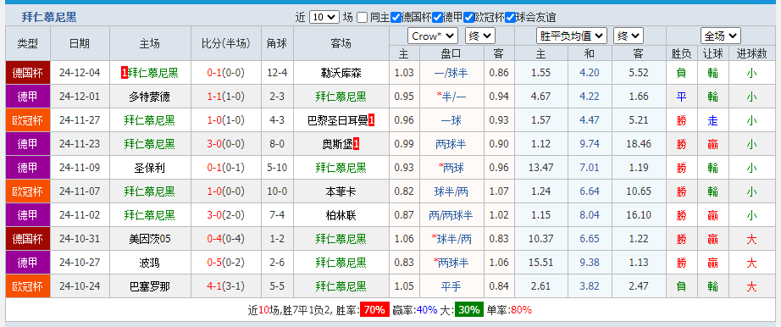Click the away odds value 18.46

pos(639,144)
